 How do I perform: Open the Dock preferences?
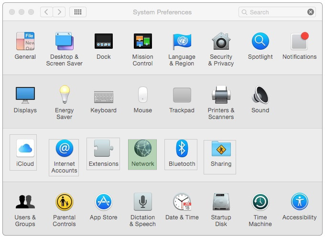(x=104, y=46)
